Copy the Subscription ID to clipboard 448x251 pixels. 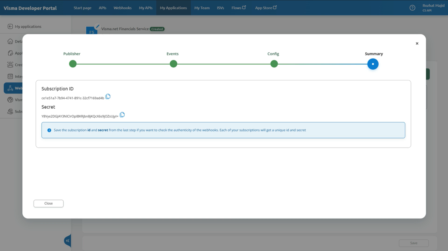[108, 97]
